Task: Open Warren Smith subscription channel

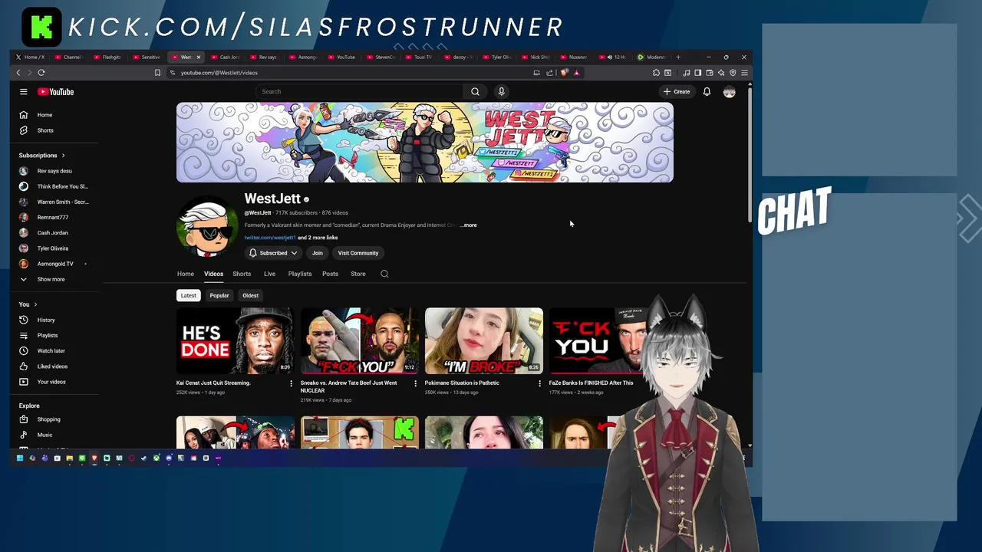Action: click(x=53, y=202)
